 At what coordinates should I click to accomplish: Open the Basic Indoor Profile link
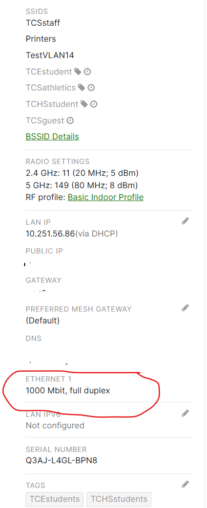click(x=106, y=197)
